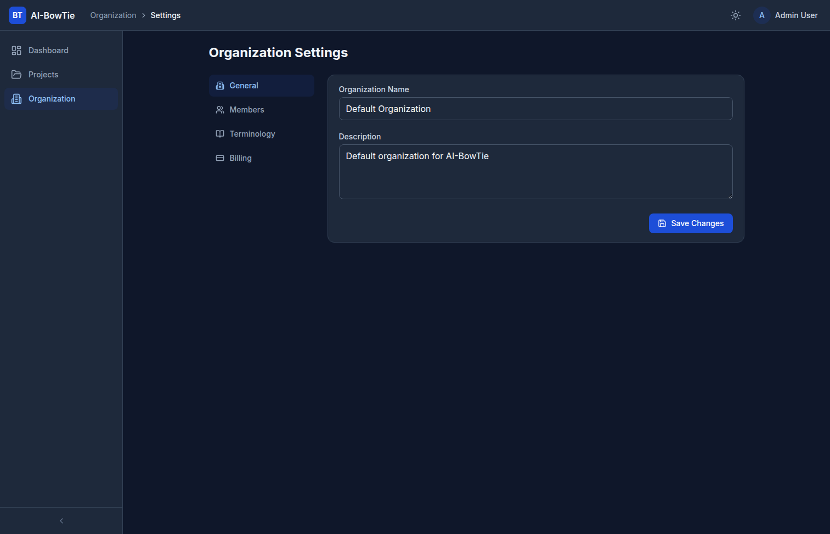Toggle the light/dark theme sun icon
Viewport: 830px width, 534px height.
pyautogui.click(x=736, y=15)
